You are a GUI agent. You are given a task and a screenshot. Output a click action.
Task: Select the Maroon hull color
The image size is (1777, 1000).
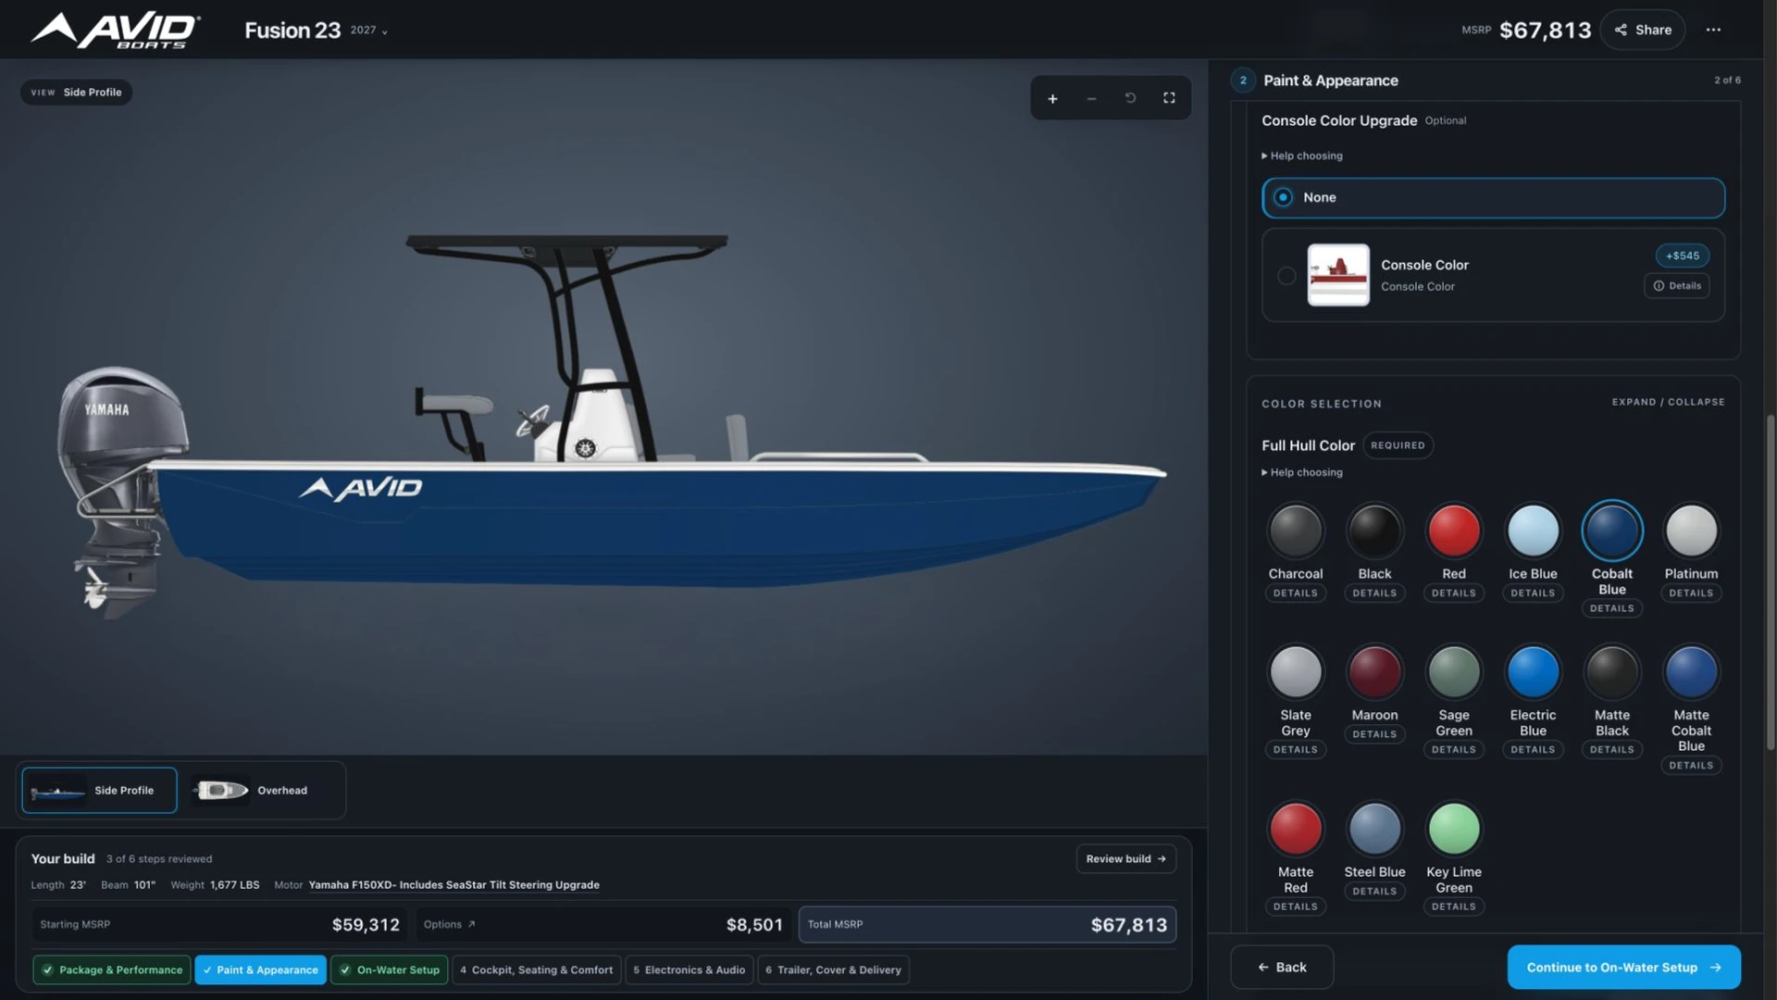[x=1374, y=671]
